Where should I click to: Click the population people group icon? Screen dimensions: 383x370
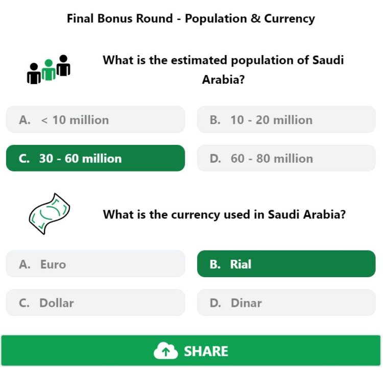(x=49, y=69)
